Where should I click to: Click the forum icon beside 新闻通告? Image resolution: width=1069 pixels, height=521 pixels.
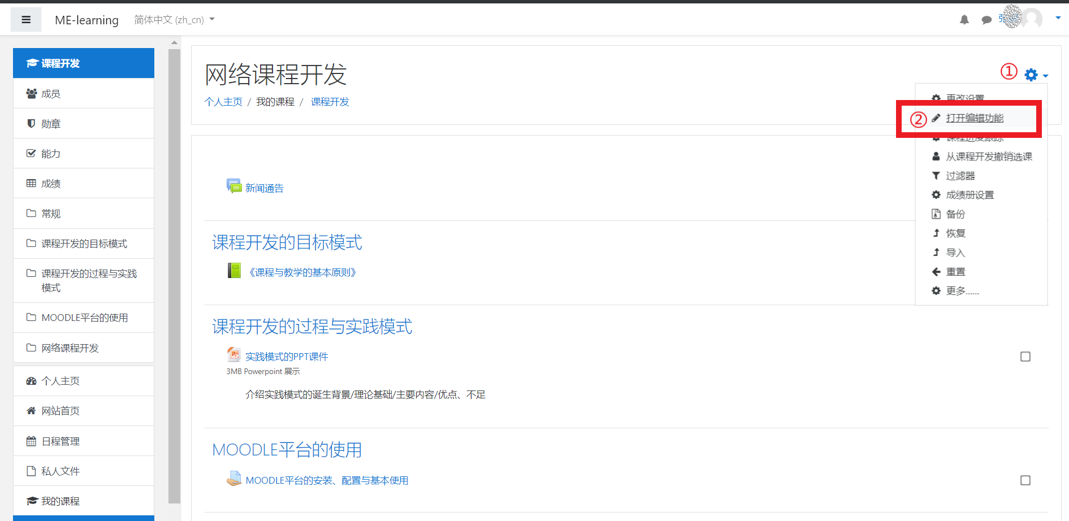[234, 185]
